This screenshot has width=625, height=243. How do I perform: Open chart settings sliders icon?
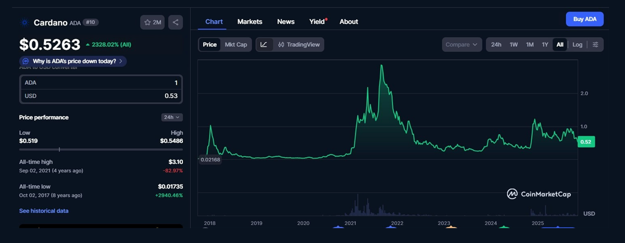[x=596, y=45]
